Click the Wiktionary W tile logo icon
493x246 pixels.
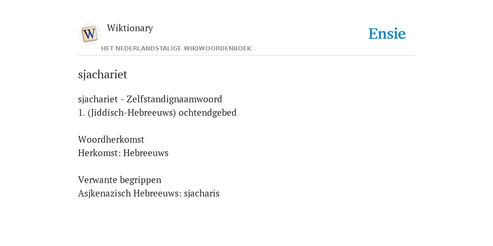90,34
